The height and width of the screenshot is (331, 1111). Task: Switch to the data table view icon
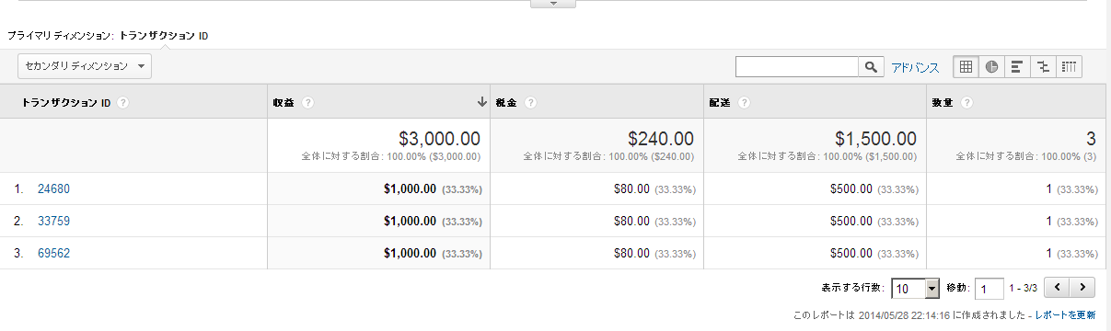click(x=966, y=67)
